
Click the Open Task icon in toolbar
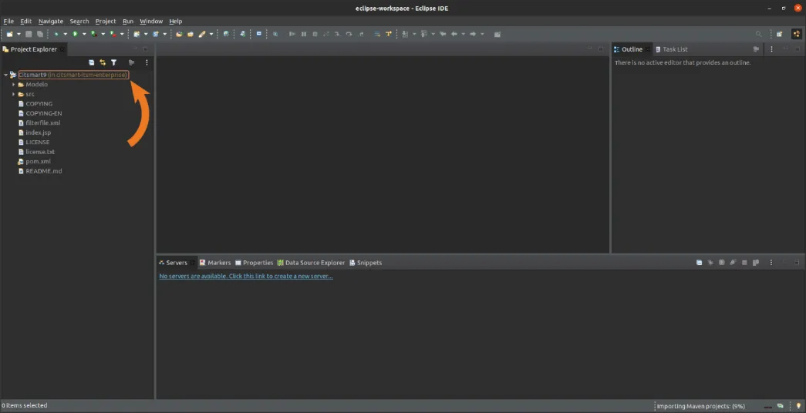pos(191,34)
